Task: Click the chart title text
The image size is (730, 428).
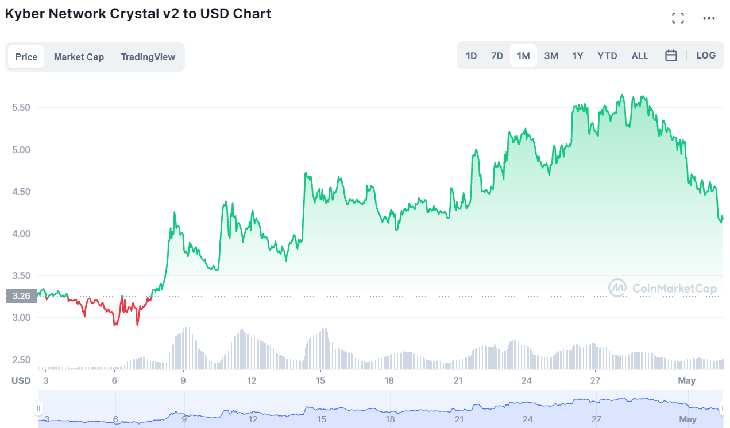Action: [138, 13]
